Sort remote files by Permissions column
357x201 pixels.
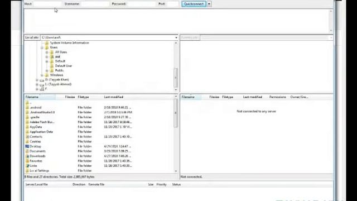pyautogui.click(x=278, y=97)
